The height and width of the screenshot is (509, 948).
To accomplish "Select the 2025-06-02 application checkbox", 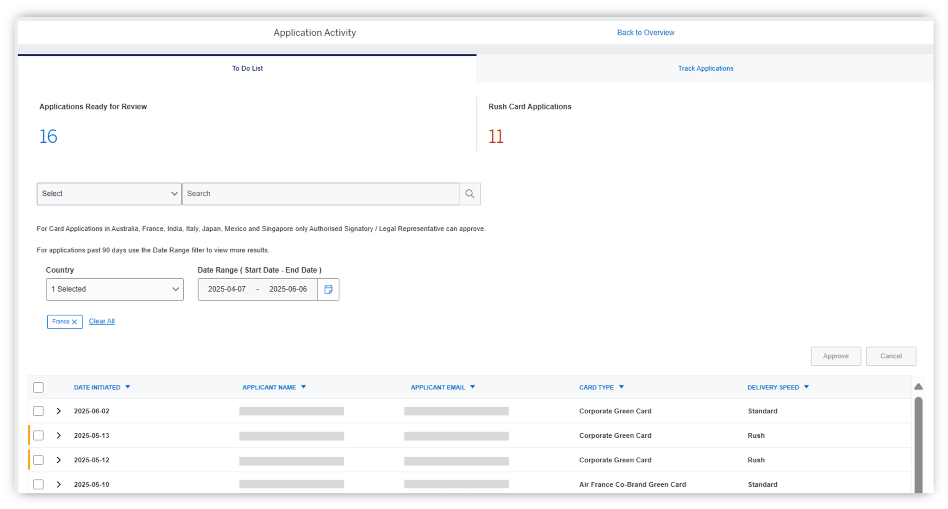I will click(x=38, y=411).
